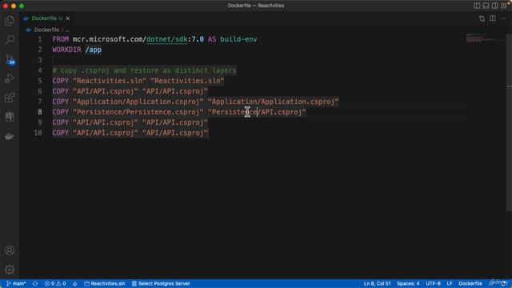Open the database icon in activity bar

(x=10, y=117)
